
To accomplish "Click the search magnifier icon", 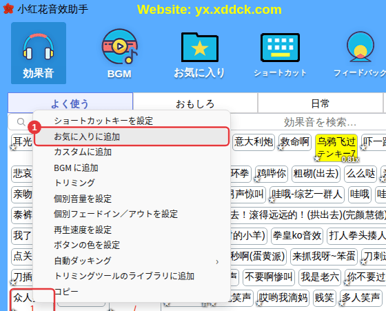I will click(x=21, y=121).
